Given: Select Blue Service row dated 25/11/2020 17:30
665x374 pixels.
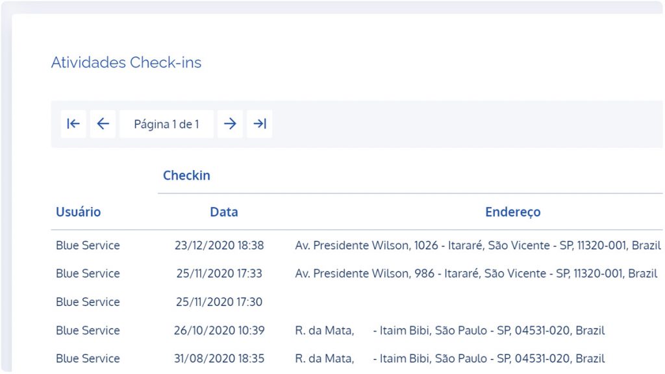Looking at the screenshot, I should (357, 302).
